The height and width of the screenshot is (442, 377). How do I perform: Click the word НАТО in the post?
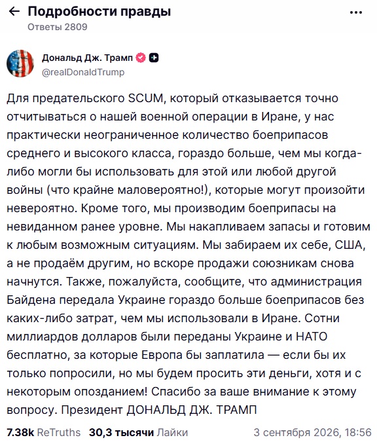(x=312, y=337)
